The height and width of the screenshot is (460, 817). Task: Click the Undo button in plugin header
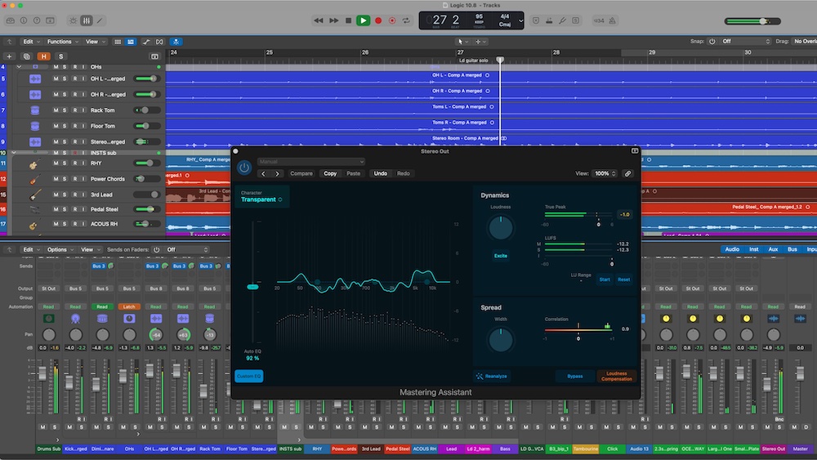point(381,173)
